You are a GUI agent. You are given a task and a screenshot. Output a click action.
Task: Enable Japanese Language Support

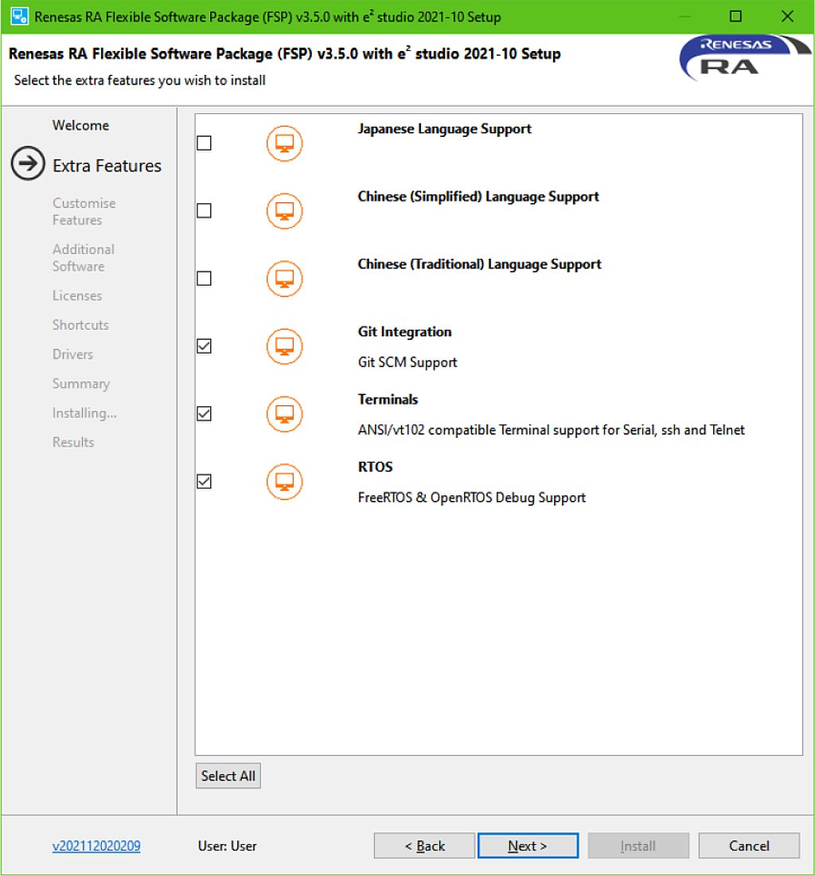click(204, 143)
